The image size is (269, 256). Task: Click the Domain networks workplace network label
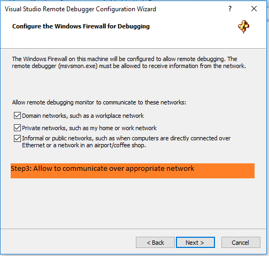click(83, 116)
